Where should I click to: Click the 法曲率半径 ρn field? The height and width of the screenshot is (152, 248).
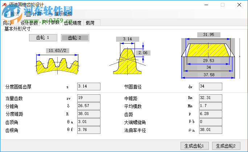click(211, 130)
